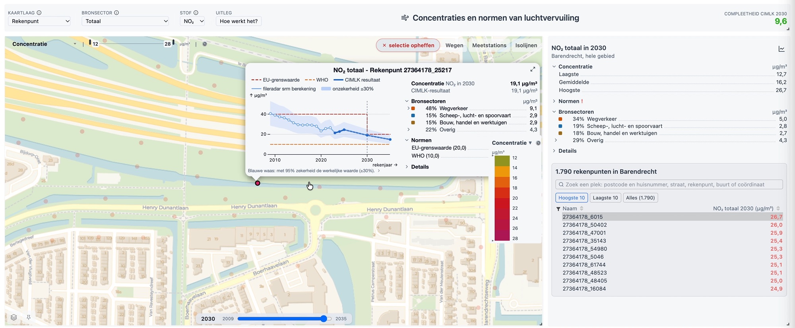Select the Alles (1.790) tab
This screenshot has width=795, height=328.
tap(640, 198)
